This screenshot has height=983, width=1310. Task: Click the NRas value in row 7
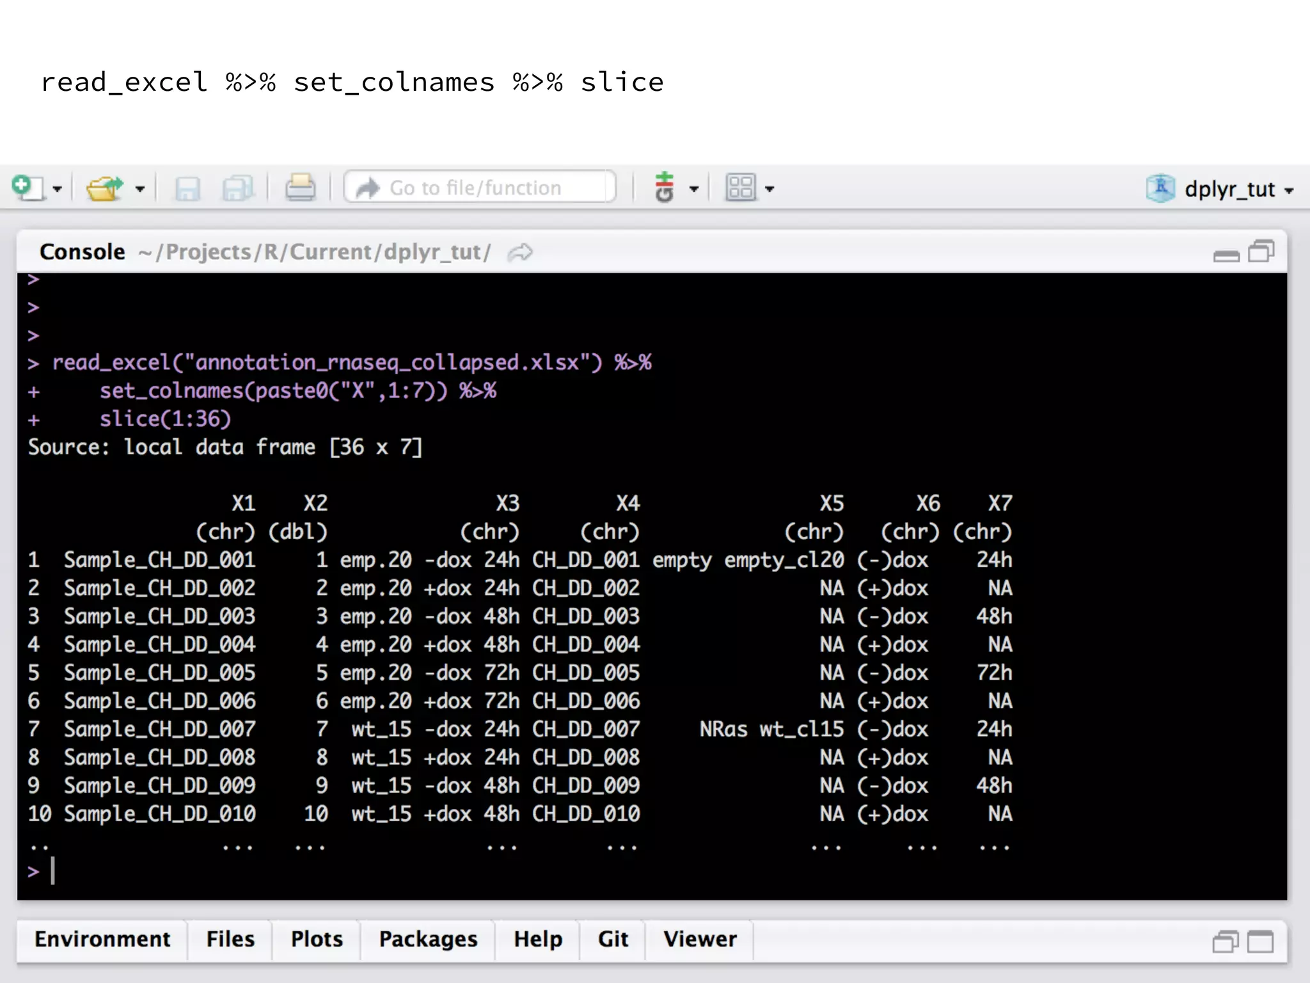click(723, 729)
